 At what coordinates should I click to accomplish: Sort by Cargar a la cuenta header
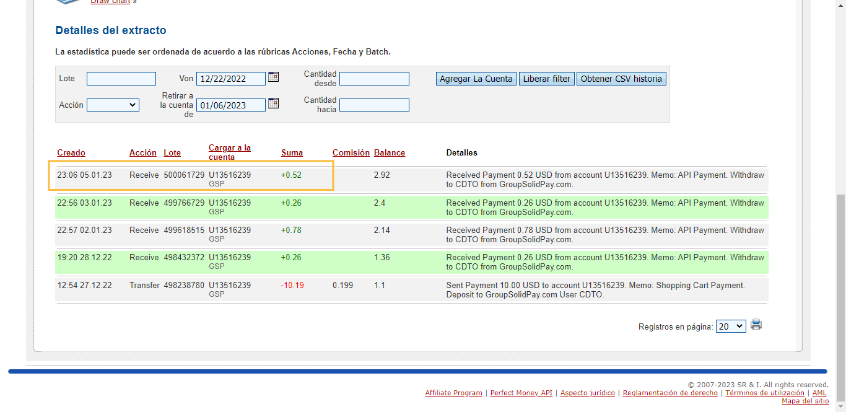(x=230, y=152)
